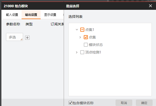Close the 批量选择 dialog
The width and height of the screenshot is (156, 106).
pyautogui.click(x=150, y=6)
